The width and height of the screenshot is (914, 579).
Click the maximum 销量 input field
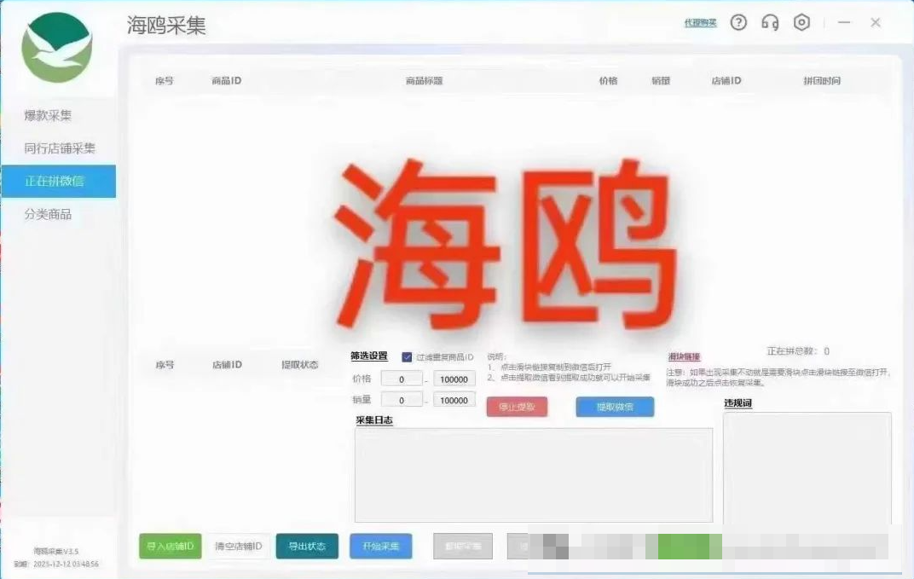pos(454,400)
